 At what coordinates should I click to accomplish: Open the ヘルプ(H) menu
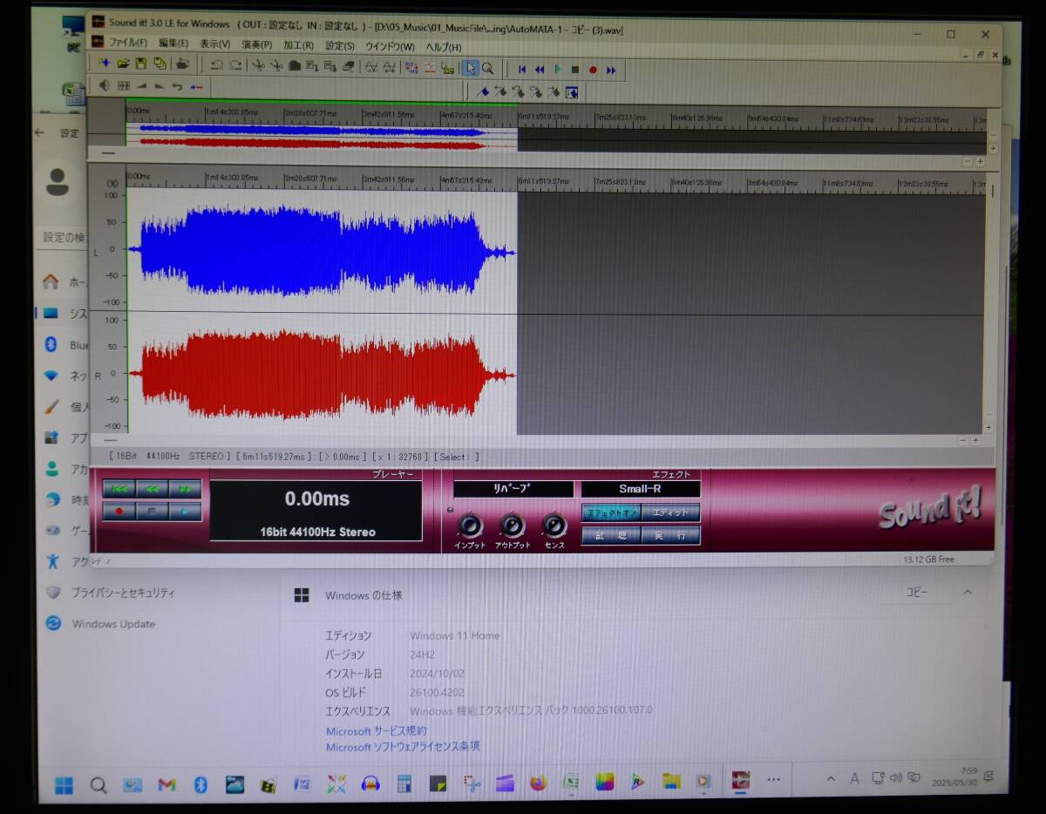tap(443, 46)
